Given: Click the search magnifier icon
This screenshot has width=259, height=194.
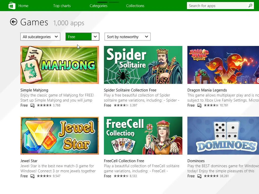Looking at the screenshot, I should point(250,6).
